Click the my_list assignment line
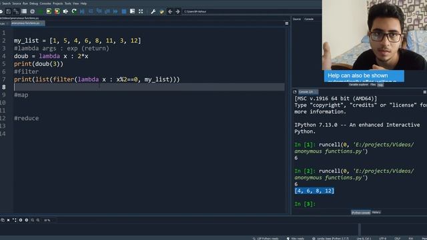Viewport: 427px width, 240px height. [77, 41]
